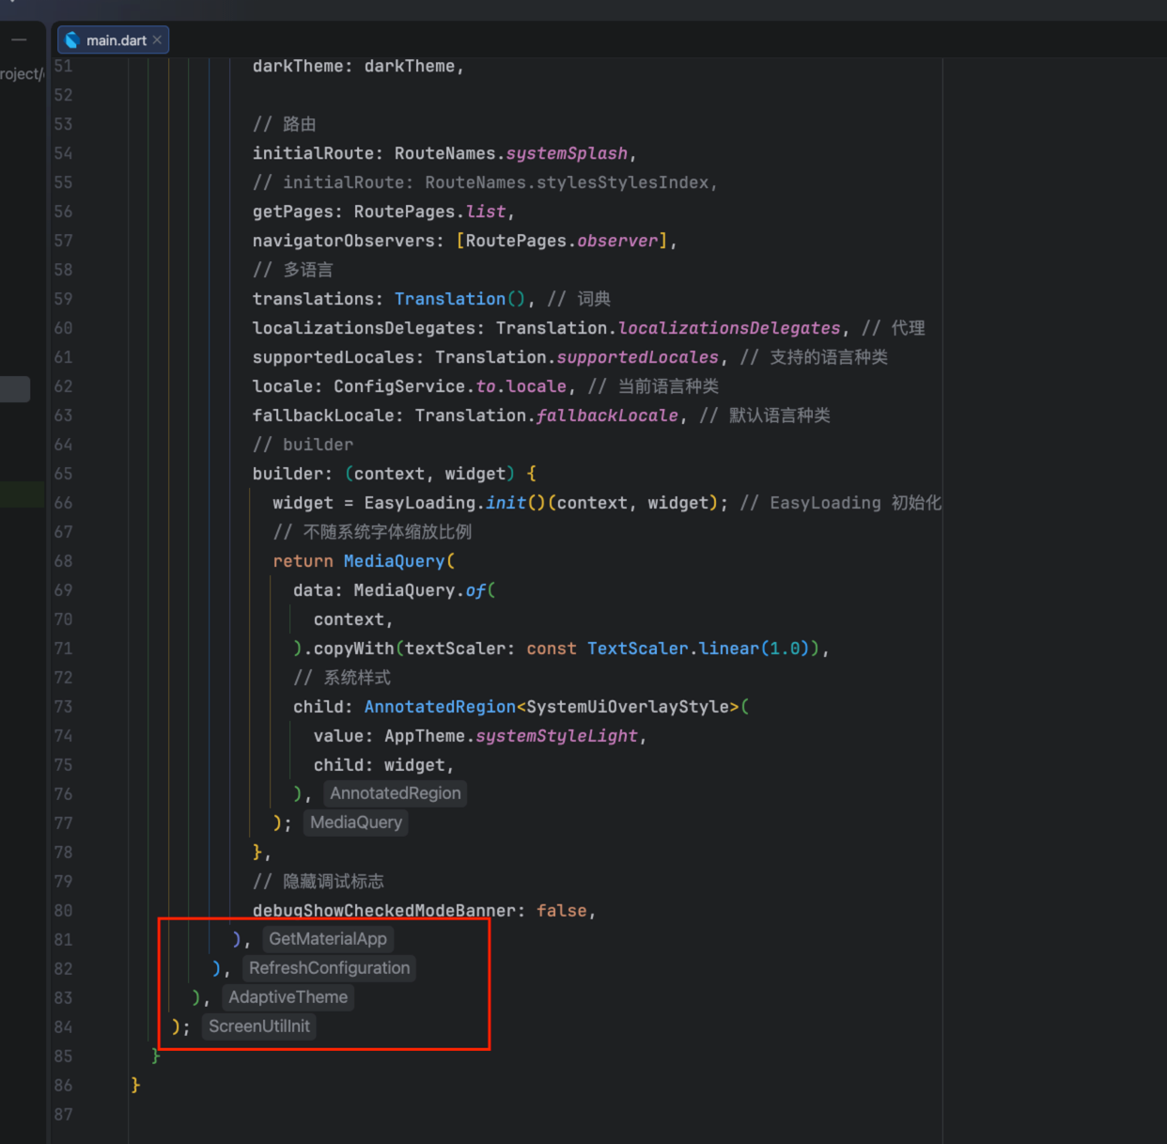Hide the project side panel using minimize icon
The width and height of the screenshot is (1167, 1144).
pyautogui.click(x=19, y=39)
